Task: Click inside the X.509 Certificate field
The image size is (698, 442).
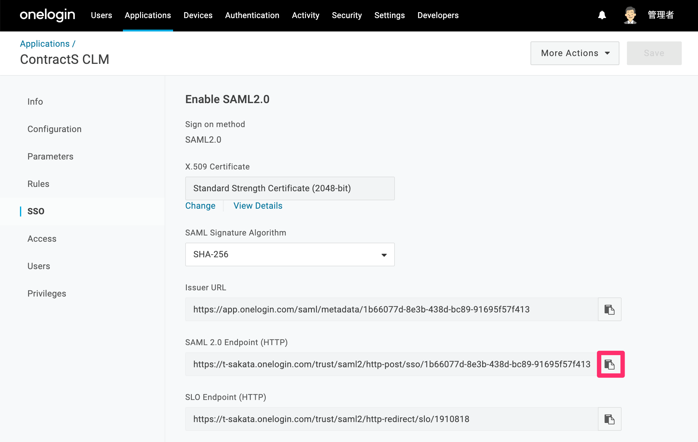Action: coord(290,188)
